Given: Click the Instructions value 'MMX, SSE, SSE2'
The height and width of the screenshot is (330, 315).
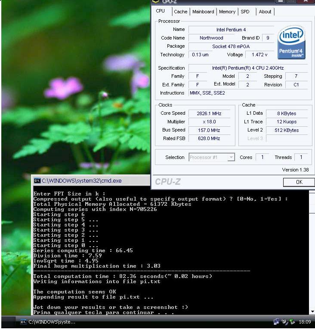Looking at the screenshot, I should coord(248,93).
